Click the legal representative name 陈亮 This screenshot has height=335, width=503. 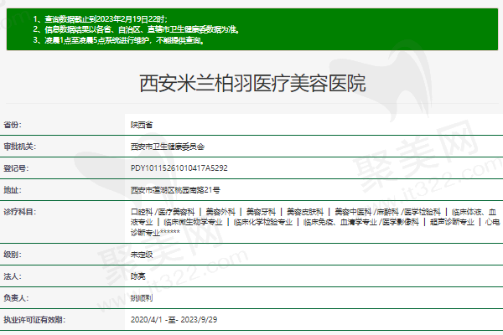coord(139,276)
